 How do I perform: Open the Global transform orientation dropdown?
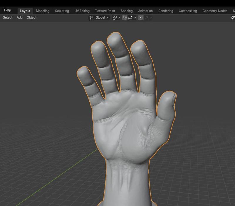click(100, 17)
